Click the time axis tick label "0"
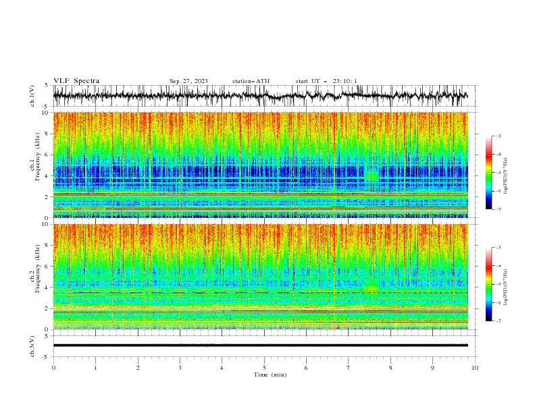Image resolution: width=535 pixels, height=413 pixels. click(53, 368)
